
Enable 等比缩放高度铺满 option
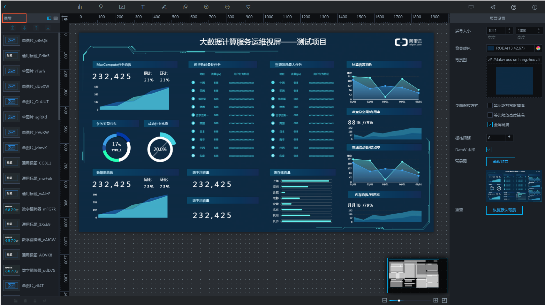[x=490, y=115]
